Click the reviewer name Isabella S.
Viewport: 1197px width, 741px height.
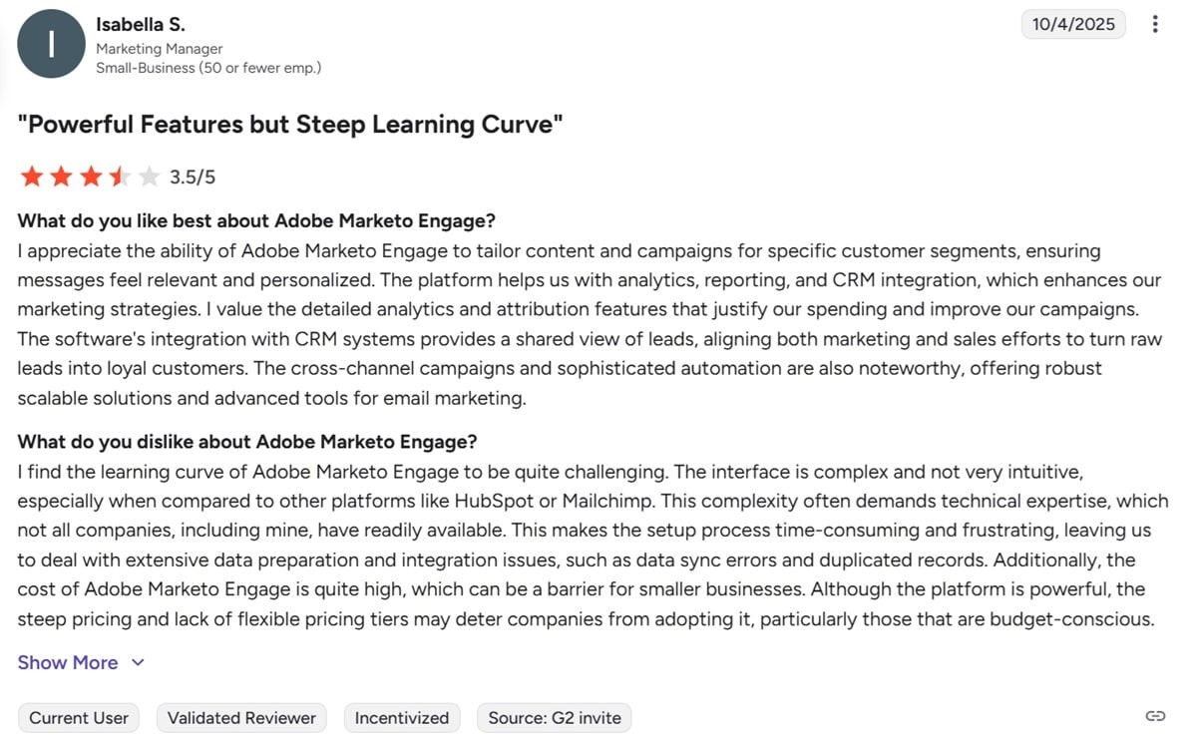click(139, 24)
